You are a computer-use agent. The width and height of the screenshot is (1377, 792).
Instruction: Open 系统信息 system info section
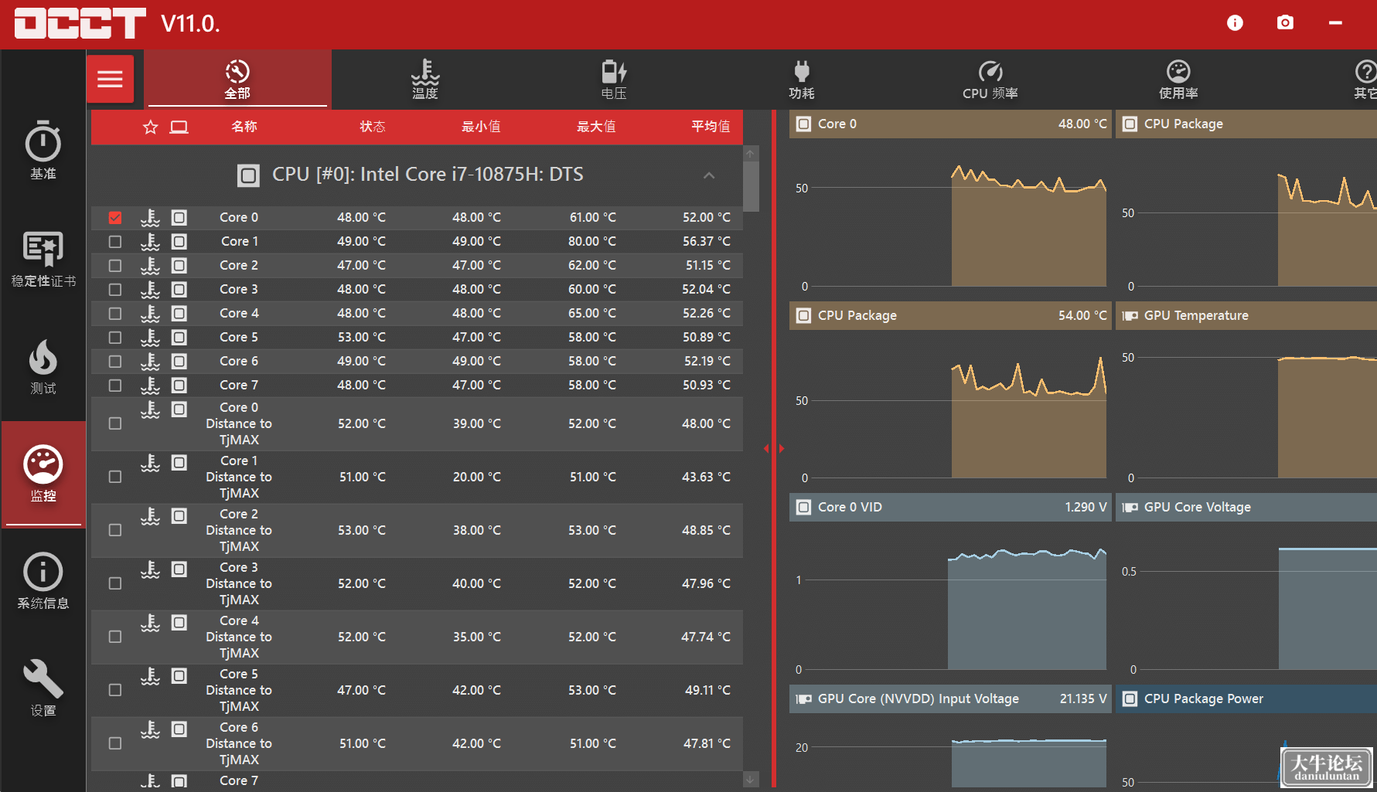click(43, 581)
